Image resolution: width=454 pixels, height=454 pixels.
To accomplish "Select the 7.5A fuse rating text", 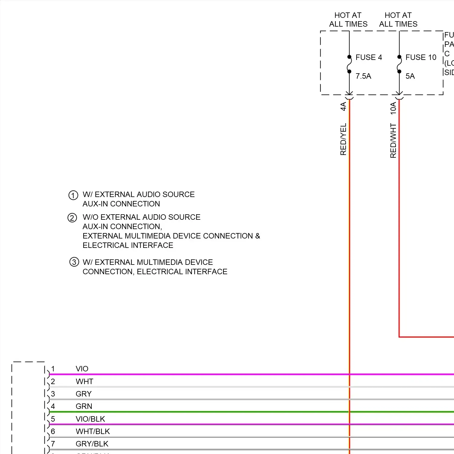I will click(363, 76).
